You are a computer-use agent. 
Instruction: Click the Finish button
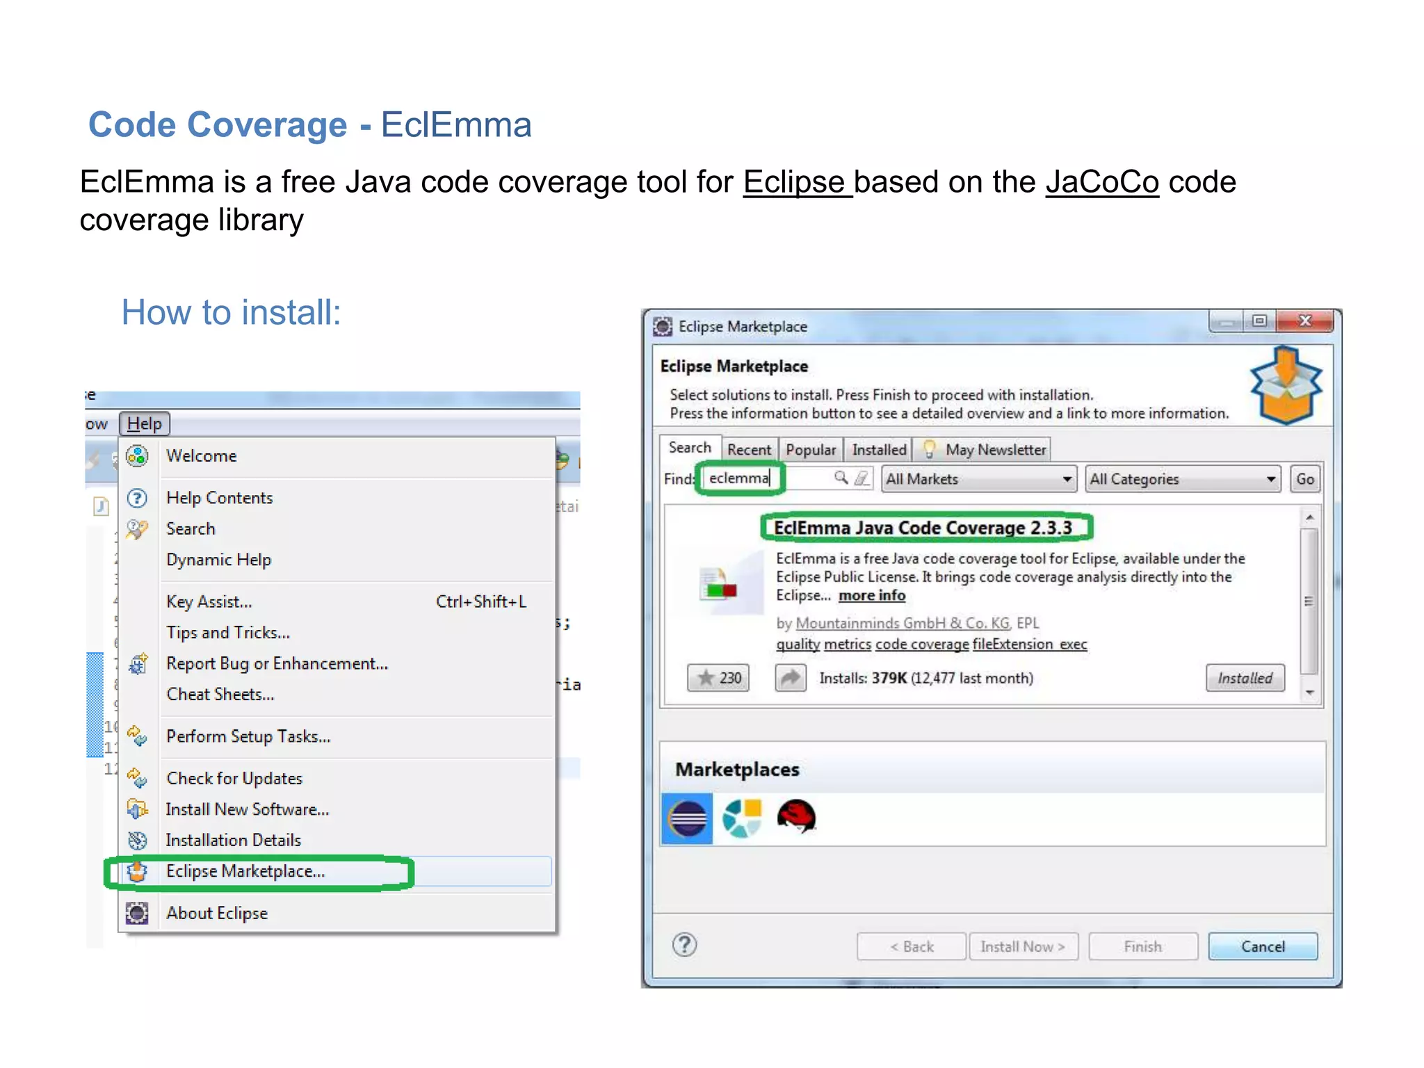coord(1143,946)
